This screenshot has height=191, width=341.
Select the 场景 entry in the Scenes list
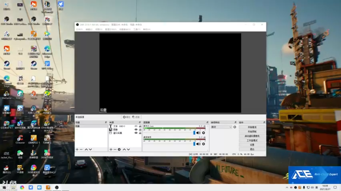(91, 126)
